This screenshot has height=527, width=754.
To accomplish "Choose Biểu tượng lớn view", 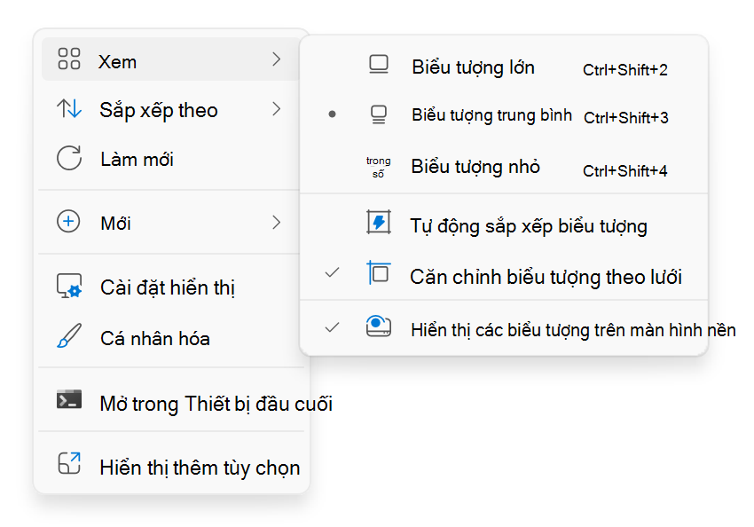I will point(504,67).
